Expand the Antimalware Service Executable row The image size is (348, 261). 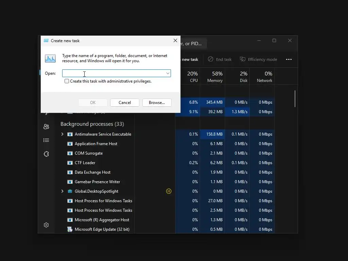pyautogui.click(x=63, y=134)
